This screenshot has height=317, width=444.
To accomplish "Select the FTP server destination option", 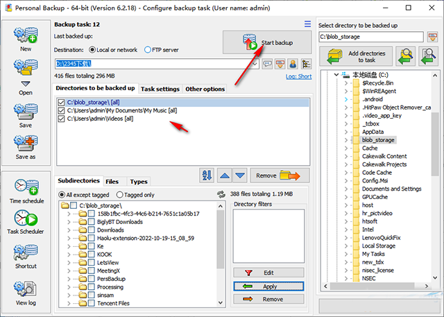I will point(148,50).
